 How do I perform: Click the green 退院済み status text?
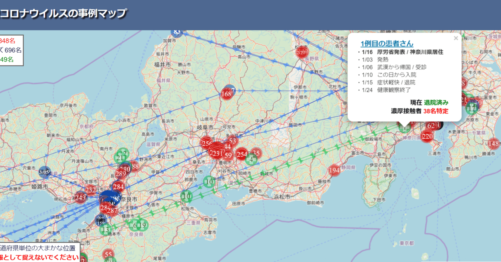pyautogui.click(x=436, y=103)
